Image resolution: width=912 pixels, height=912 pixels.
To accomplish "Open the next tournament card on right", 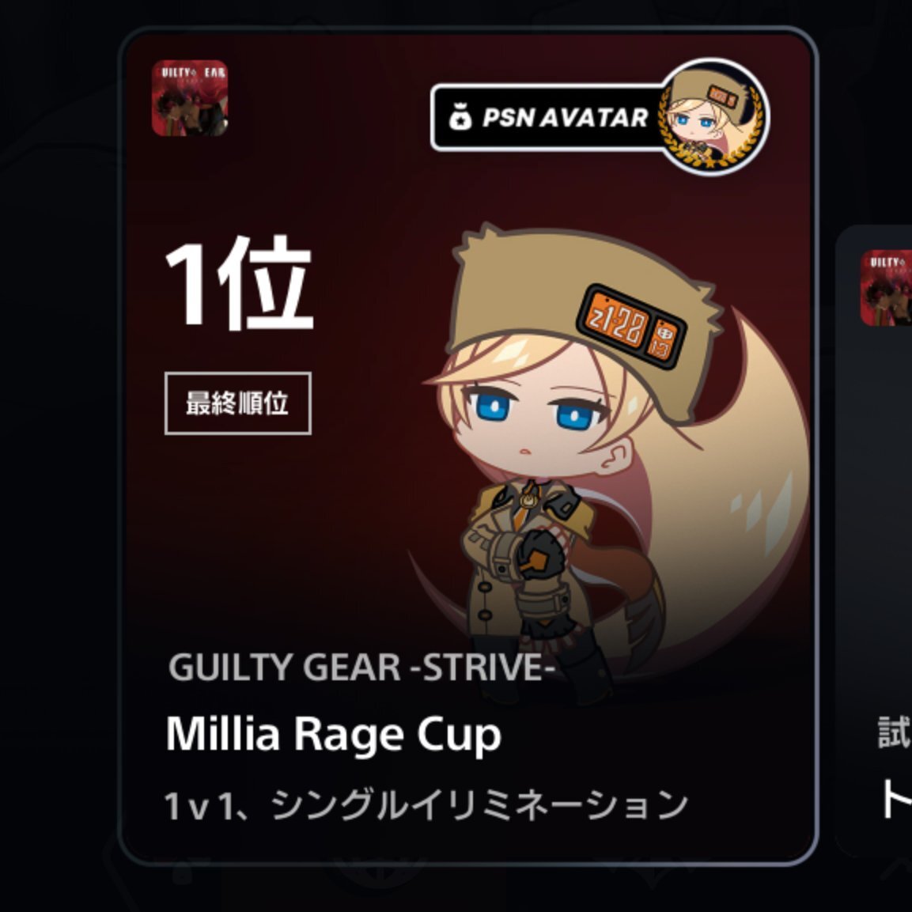I will [873, 541].
